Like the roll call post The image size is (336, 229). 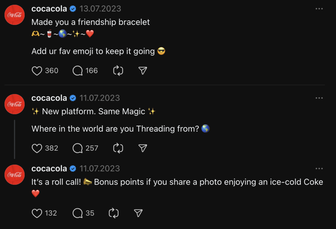(37, 213)
